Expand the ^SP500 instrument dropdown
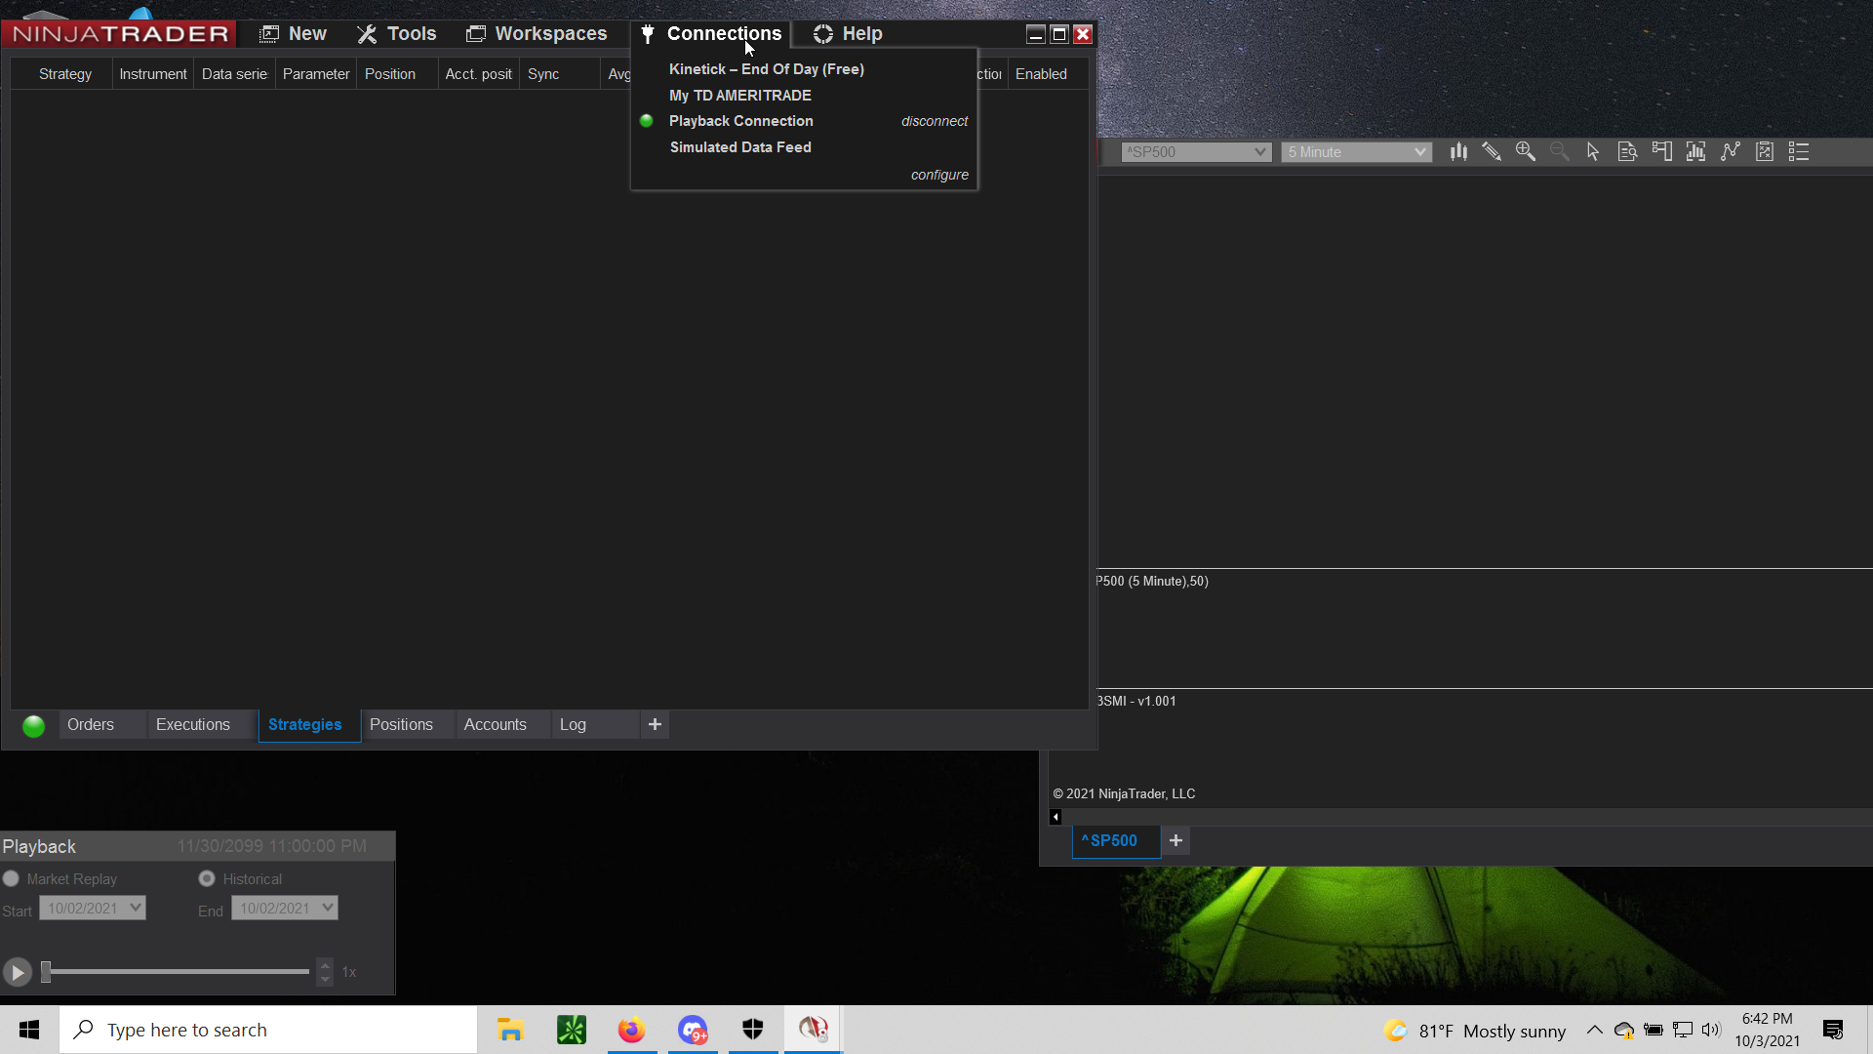The height and width of the screenshot is (1054, 1873). pos(1259,152)
